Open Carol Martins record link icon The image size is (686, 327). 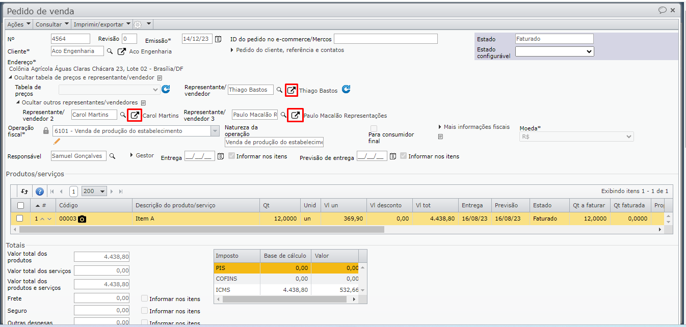point(135,115)
